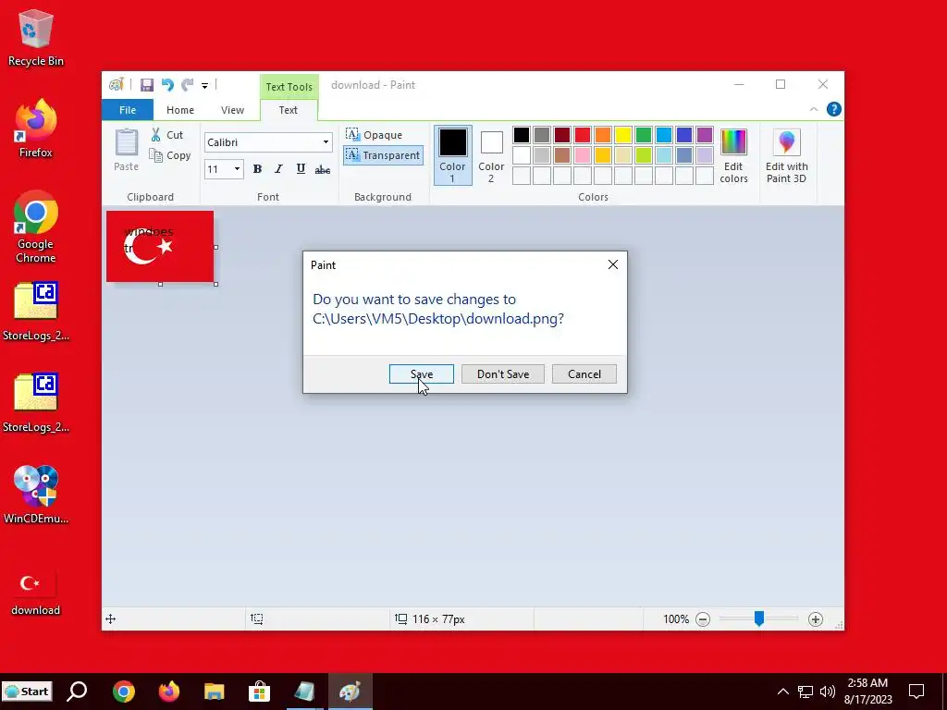The height and width of the screenshot is (710, 947).
Task: Click the 100% zoom level text
Action: coord(676,618)
